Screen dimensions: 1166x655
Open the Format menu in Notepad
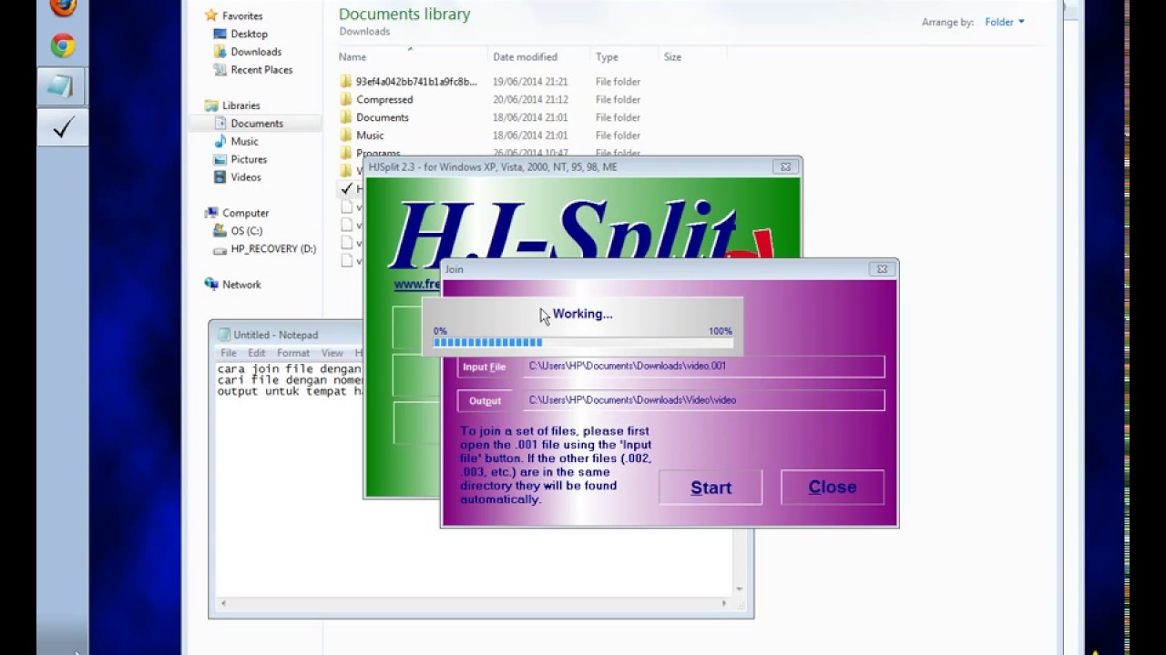293,353
